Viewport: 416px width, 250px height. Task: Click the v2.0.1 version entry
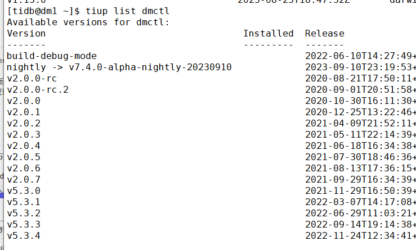point(24,112)
